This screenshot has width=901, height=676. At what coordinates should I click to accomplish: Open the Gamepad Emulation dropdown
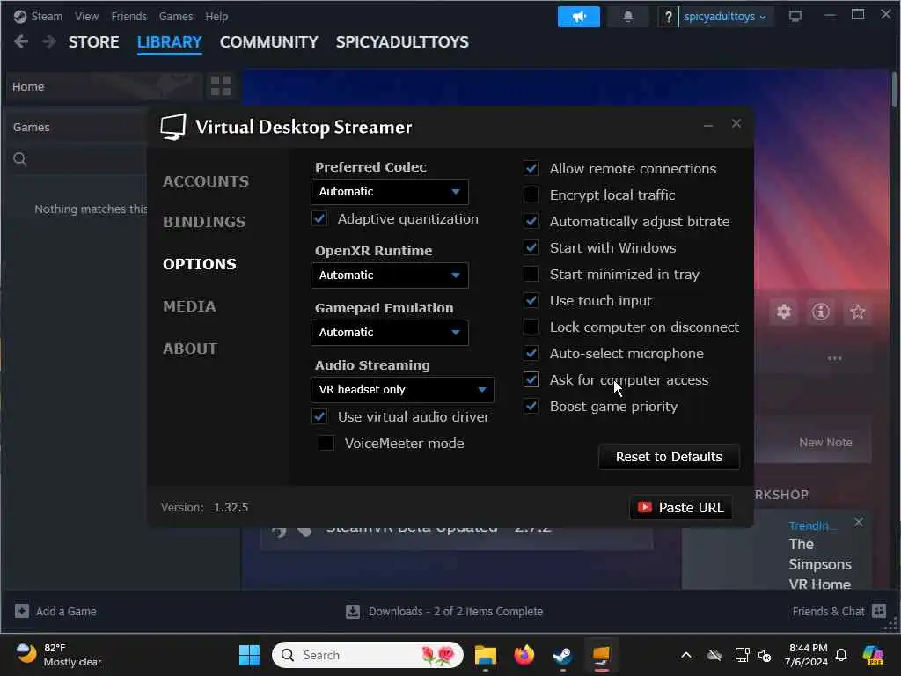click(390, 332)
